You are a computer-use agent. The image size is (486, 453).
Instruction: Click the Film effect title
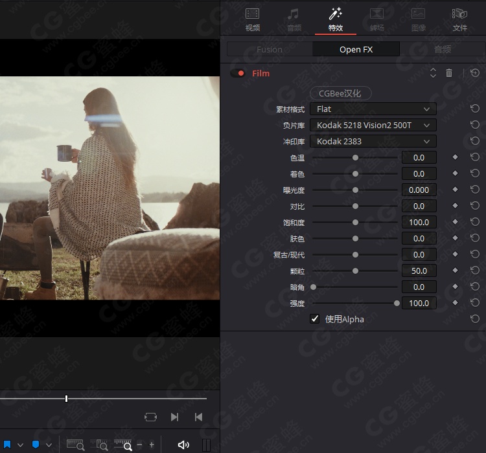(x=260, y=73)
